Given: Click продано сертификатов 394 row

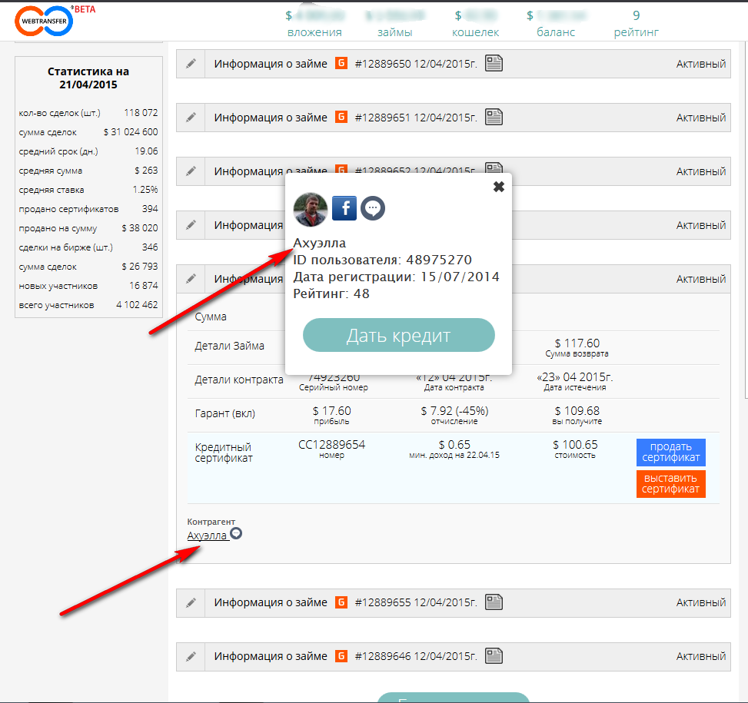Looking at the screenshot, I should (x=88, y=209).
